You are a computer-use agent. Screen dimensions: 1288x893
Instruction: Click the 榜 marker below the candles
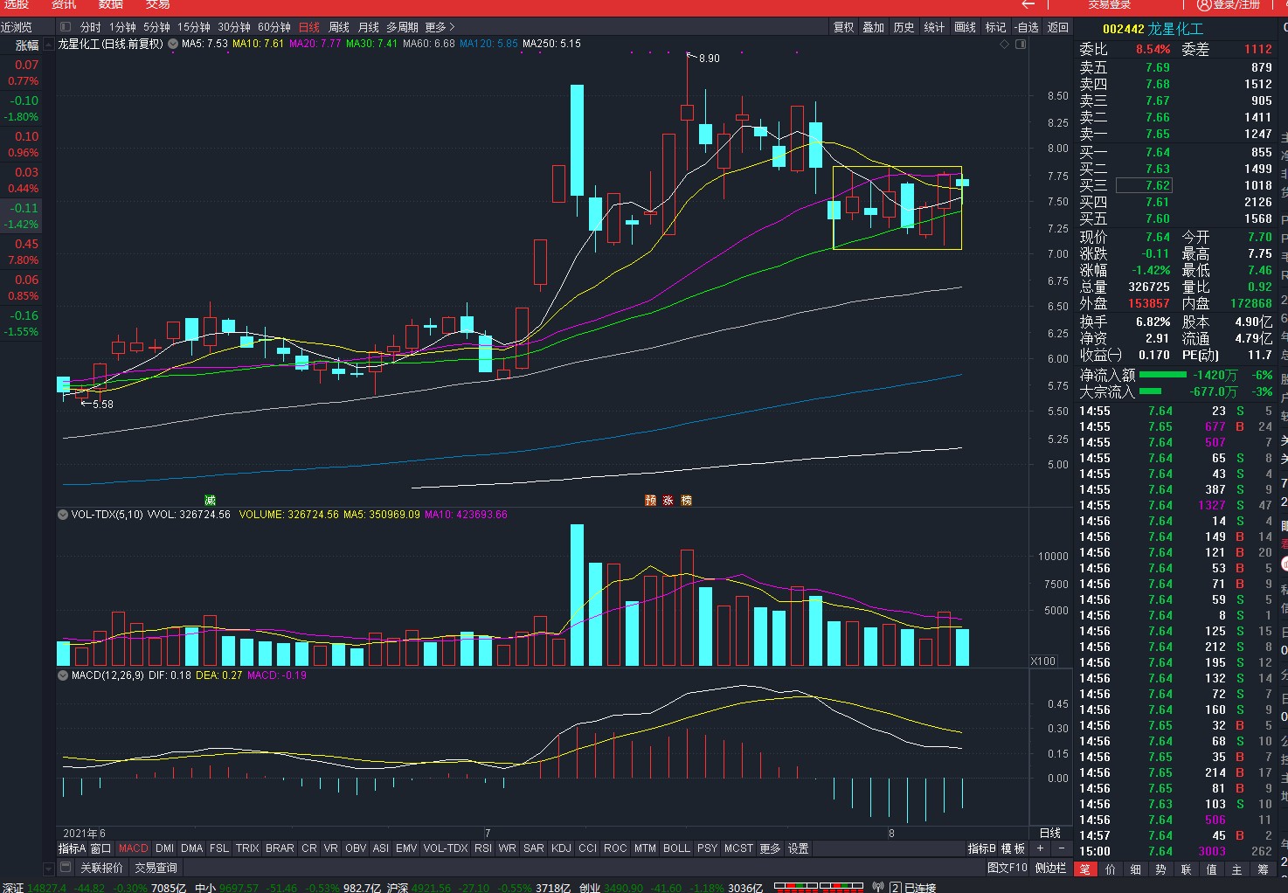pyautogui.click(x=687, y=501)
